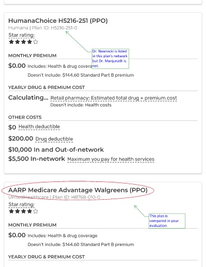Screen dimensions: 206x267
Task: Click the Humana Plan ID H5216-251-0 text
Action: tap(43, 28)
